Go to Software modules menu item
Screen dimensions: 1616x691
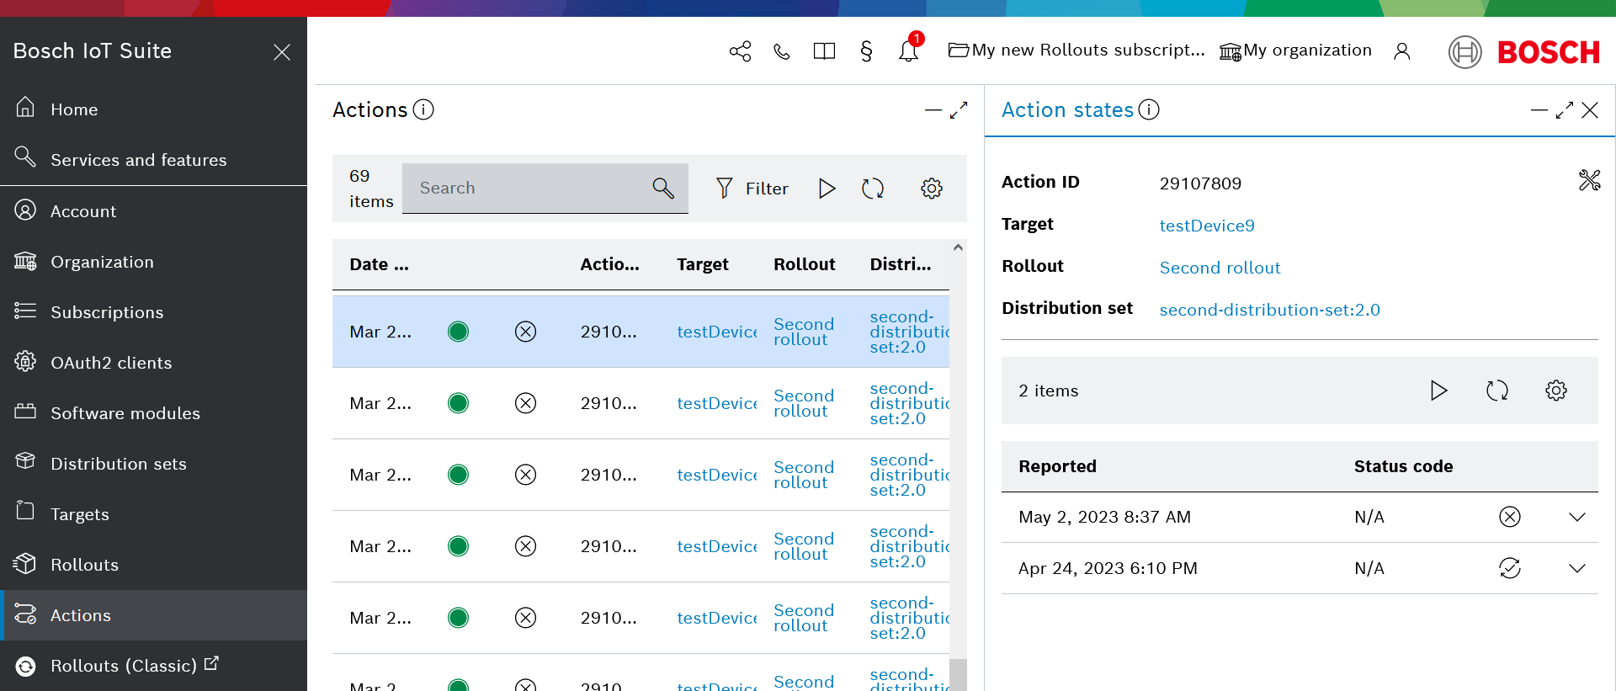click(125, 413)
